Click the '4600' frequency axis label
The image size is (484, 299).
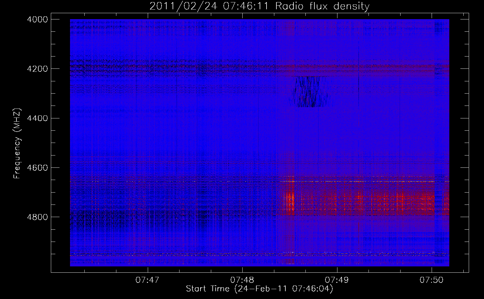[37, 168]
